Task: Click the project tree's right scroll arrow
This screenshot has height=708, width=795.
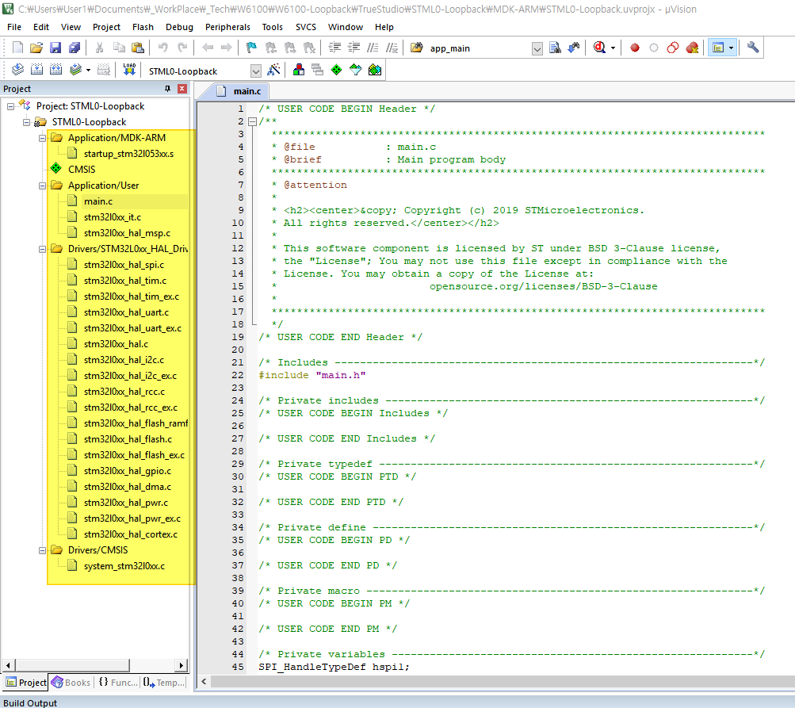Action: 182,665
